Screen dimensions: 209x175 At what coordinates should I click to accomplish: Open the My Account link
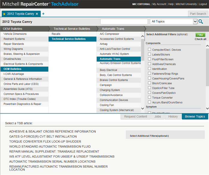[x=159, y=4]
